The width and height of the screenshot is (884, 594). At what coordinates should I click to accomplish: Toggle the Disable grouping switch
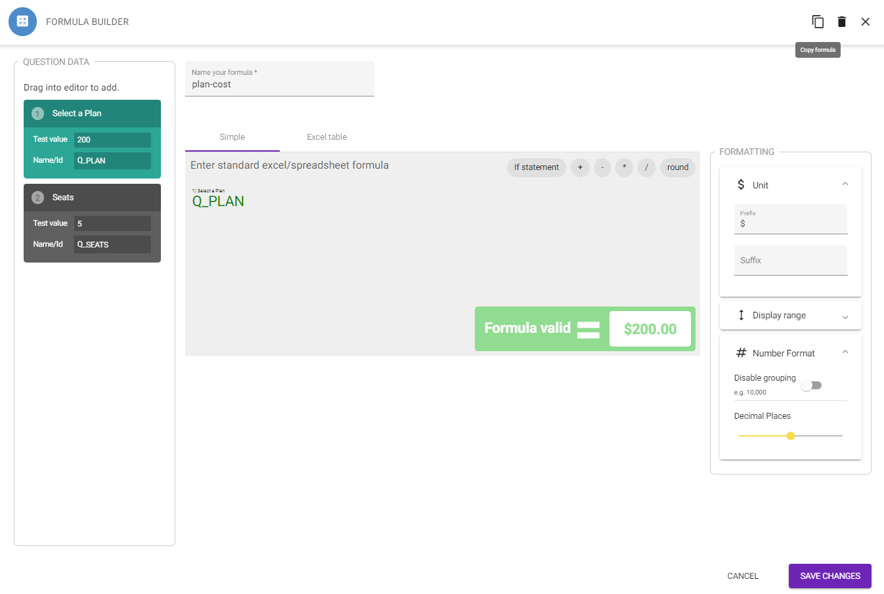[x=811, y=385]
